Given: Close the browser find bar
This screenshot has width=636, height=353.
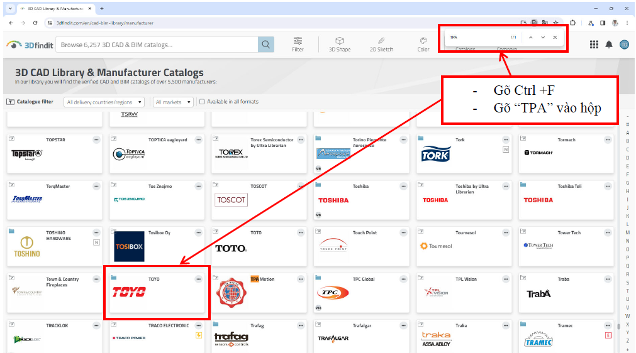Looking at the screenshot, I should tap(554, 38).
